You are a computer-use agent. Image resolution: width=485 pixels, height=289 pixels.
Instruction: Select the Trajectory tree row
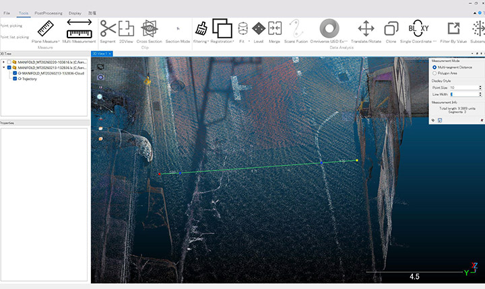pyautogui.click(x=27, y=79)
